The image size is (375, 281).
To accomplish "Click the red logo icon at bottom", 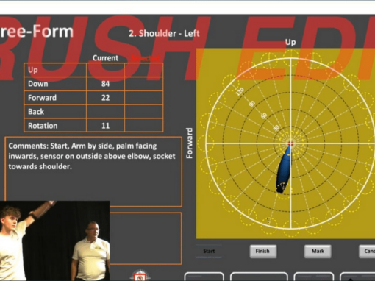I will pyautogui.click(x=140, y=276).
